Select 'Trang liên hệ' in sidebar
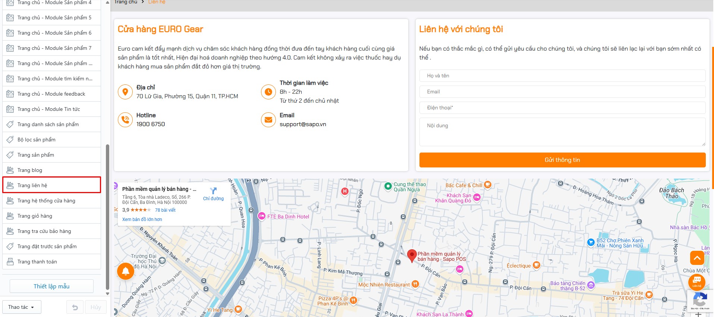 (51, 185)
